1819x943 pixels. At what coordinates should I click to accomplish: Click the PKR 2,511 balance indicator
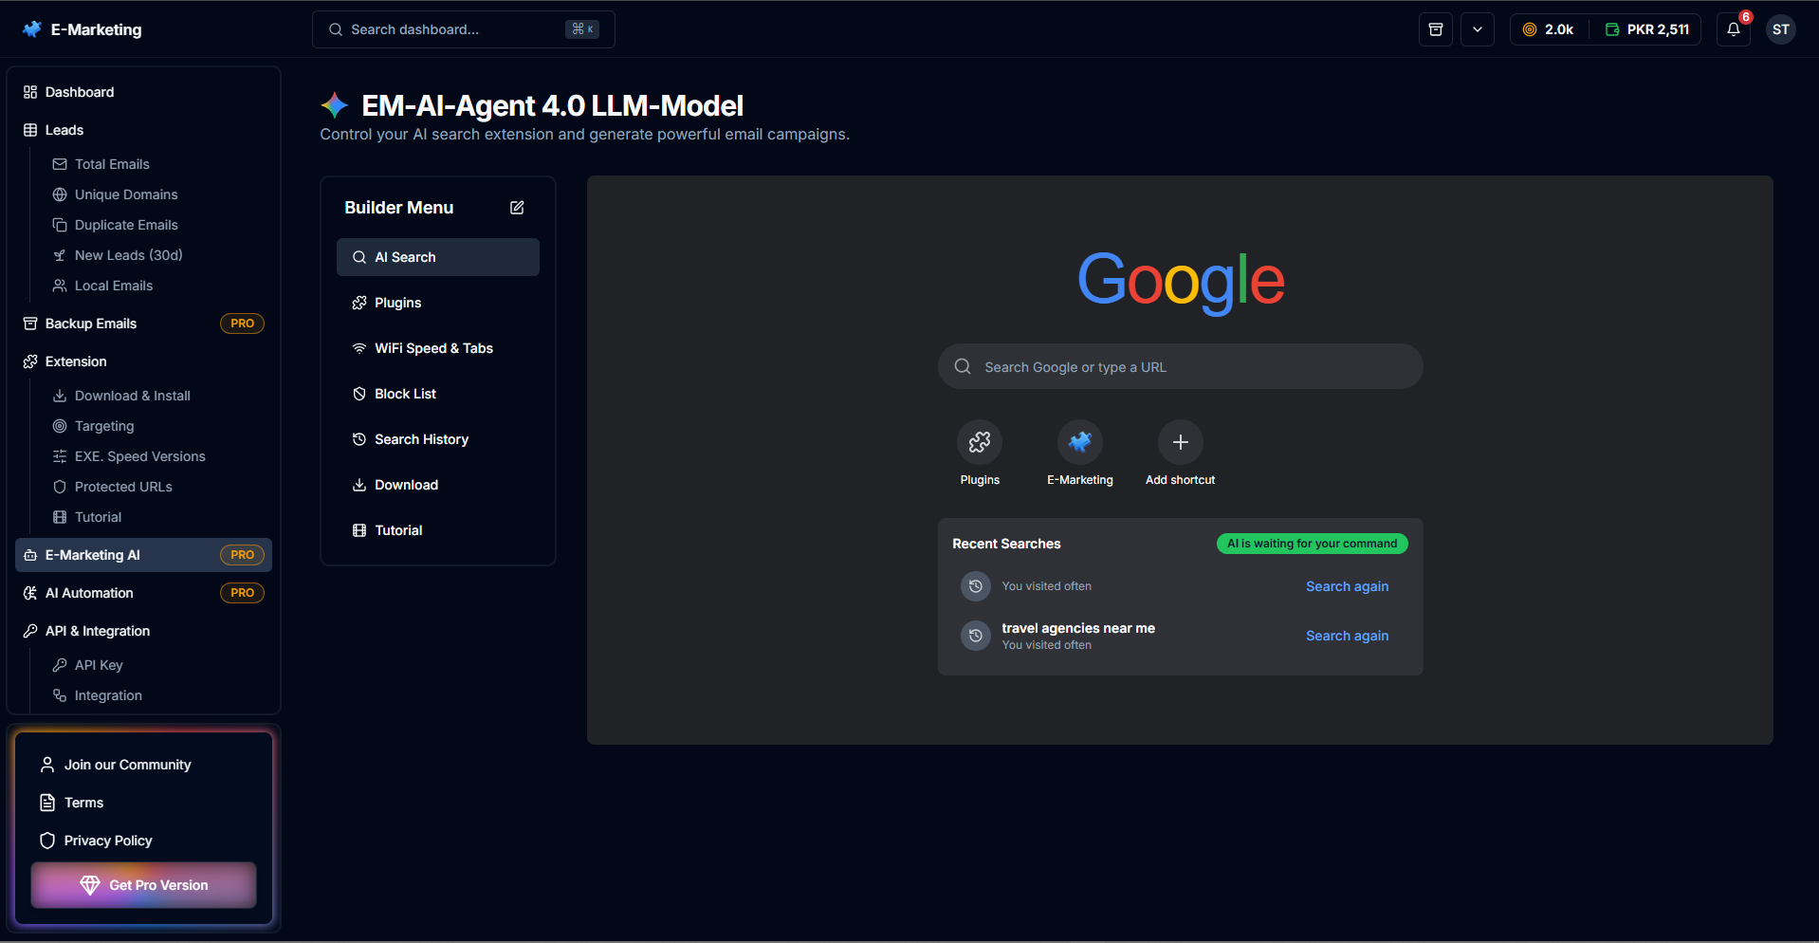1648,29
